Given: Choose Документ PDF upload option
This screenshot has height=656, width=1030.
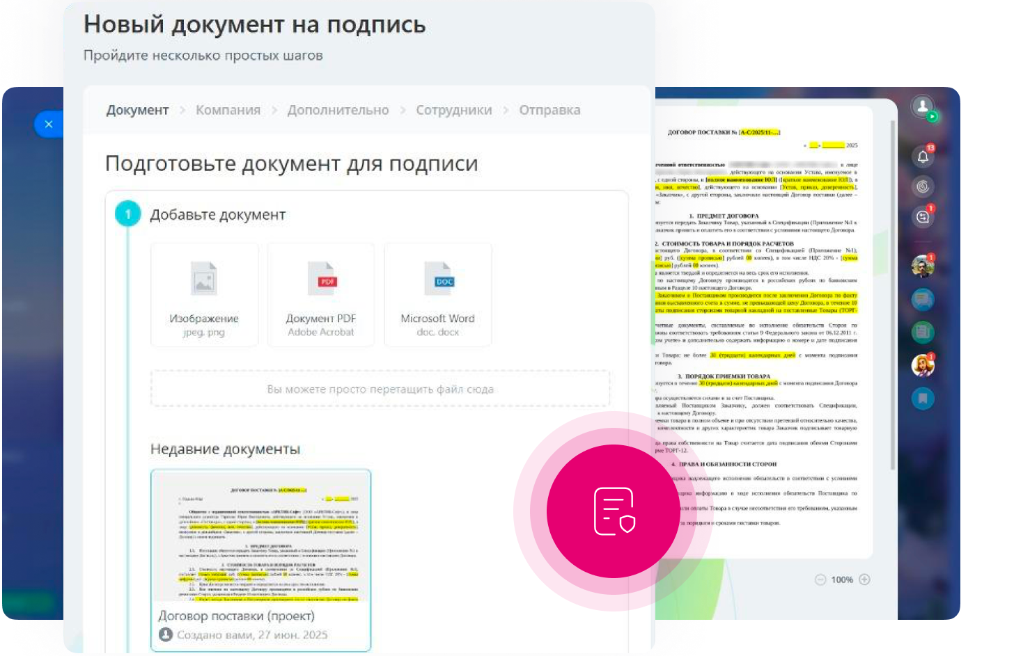Looking at the screenshot, I should (321, 295).
